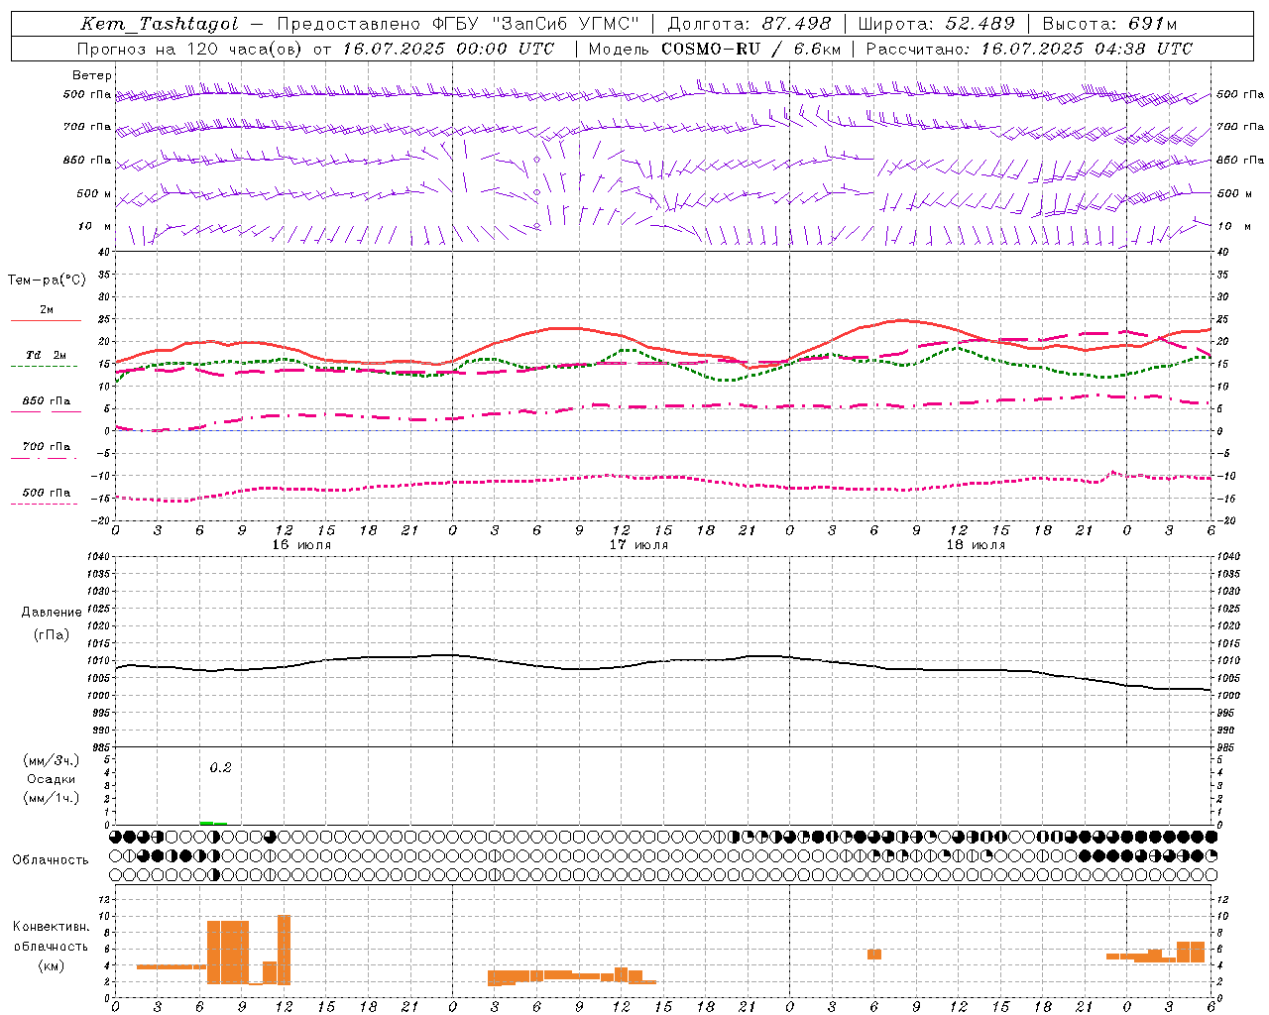The image size is (1269, 1015).
Task: Click the "Осадки" precipitation label
Action: (52, 779)
